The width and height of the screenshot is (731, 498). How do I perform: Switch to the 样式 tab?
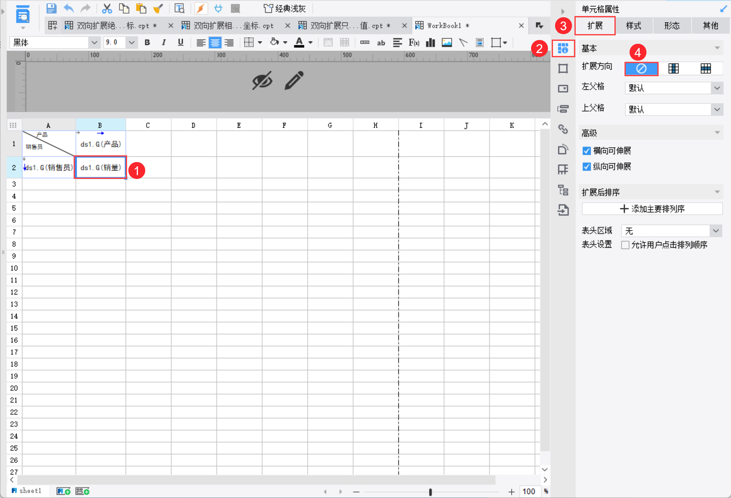[x=633, y=26]
